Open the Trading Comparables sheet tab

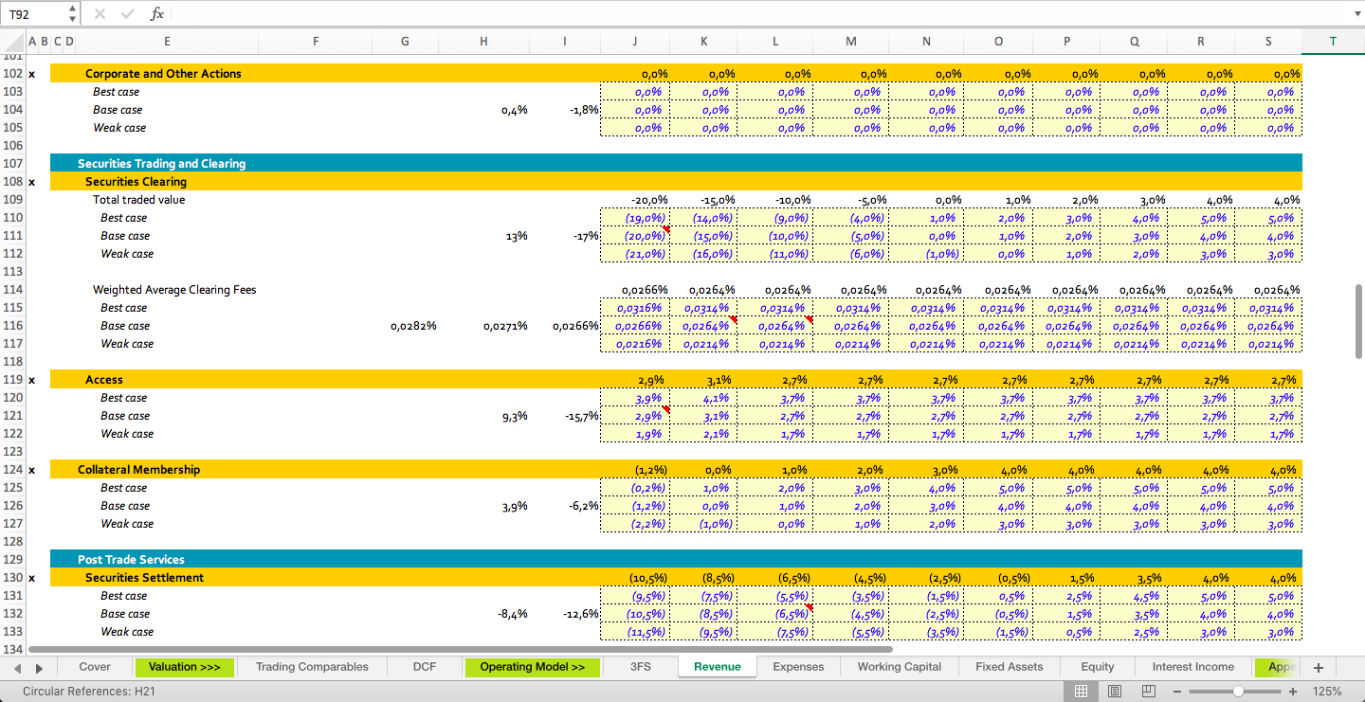(312, 667)
